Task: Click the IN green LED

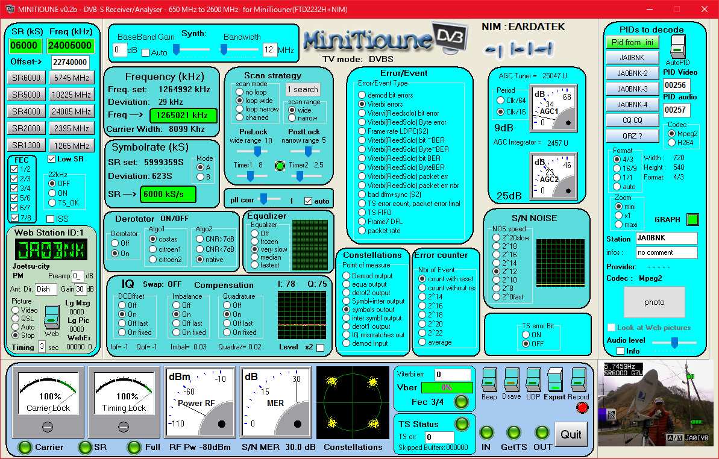Action: tap(486, 432)
